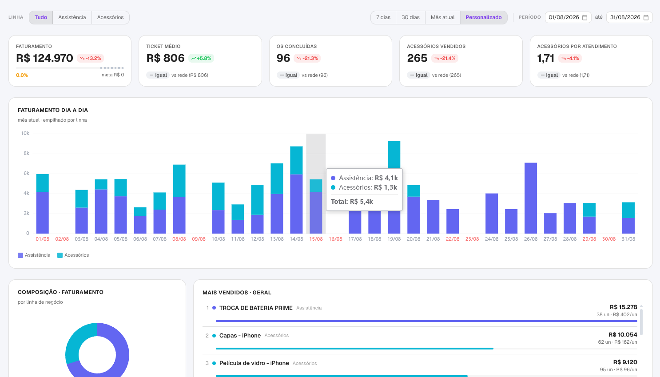Filter by Assistência line
The image size is (660, 377).
pyautogui.click(x=72, y=17)
